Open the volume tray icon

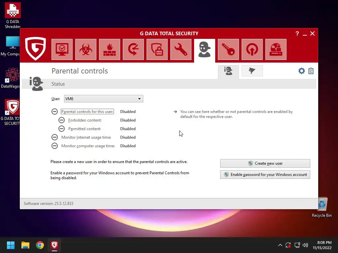click(x=305, y=245)
